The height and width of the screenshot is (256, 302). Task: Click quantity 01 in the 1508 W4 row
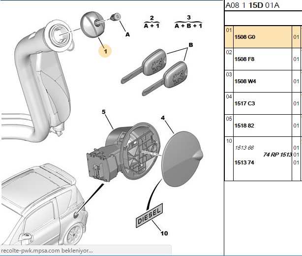(x=296, y=81)
